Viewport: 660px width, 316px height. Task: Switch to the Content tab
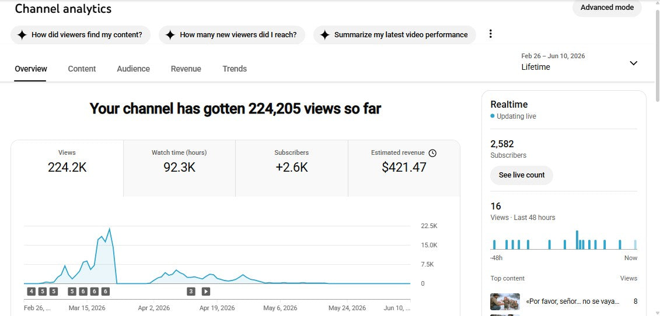click(x=82, y=69)
